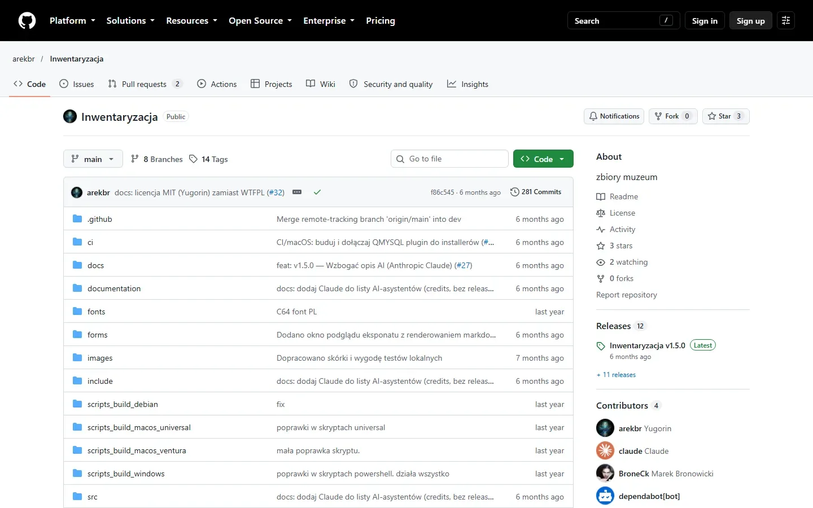Click the folder icon for src
This screenshot has height=508, width=813.
[x=77, y=497]
